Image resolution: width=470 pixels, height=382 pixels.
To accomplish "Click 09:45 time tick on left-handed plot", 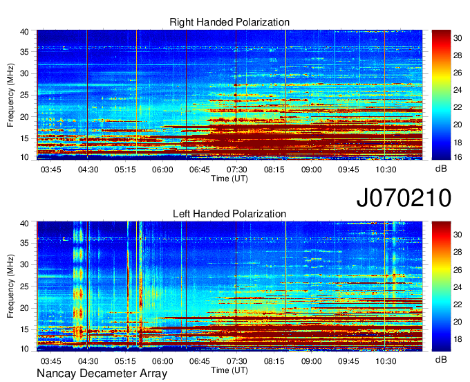I will (x=348, y=361).
